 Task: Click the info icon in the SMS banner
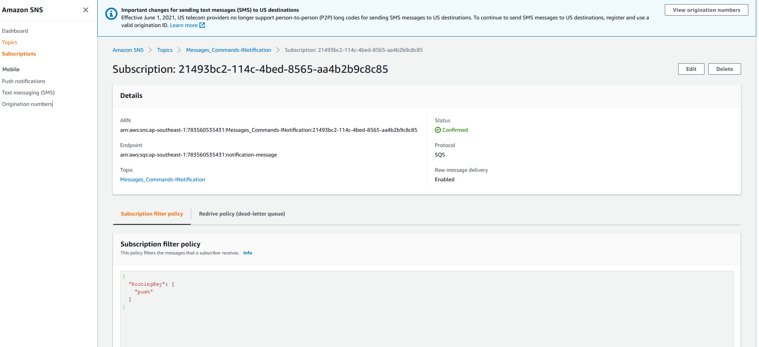pyautogui.click(x=111, y=14)
